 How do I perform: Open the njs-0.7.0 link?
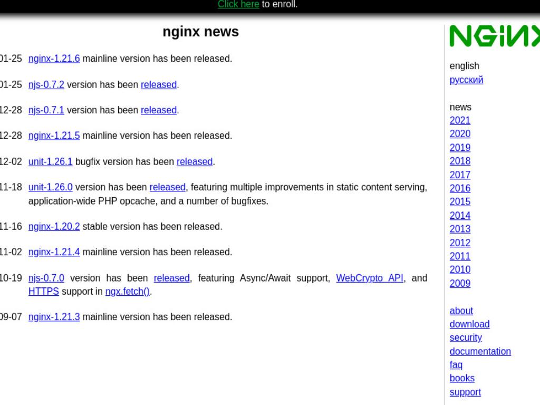(x=46, y=278)
